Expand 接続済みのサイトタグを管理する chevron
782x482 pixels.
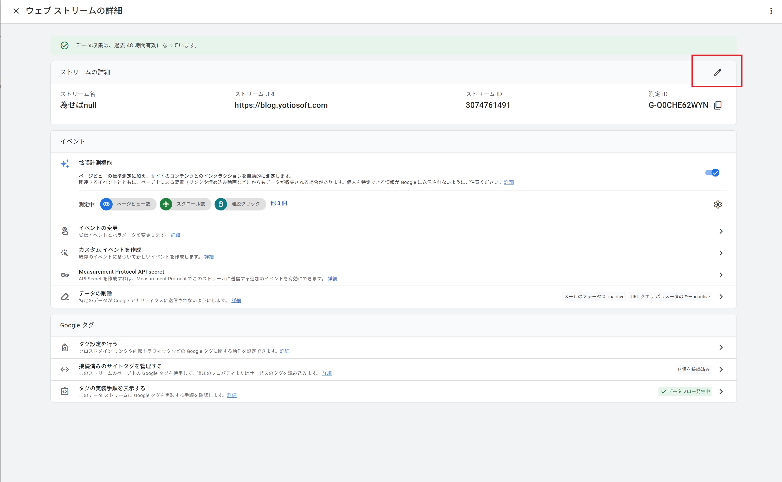click(x=721, y=369)
